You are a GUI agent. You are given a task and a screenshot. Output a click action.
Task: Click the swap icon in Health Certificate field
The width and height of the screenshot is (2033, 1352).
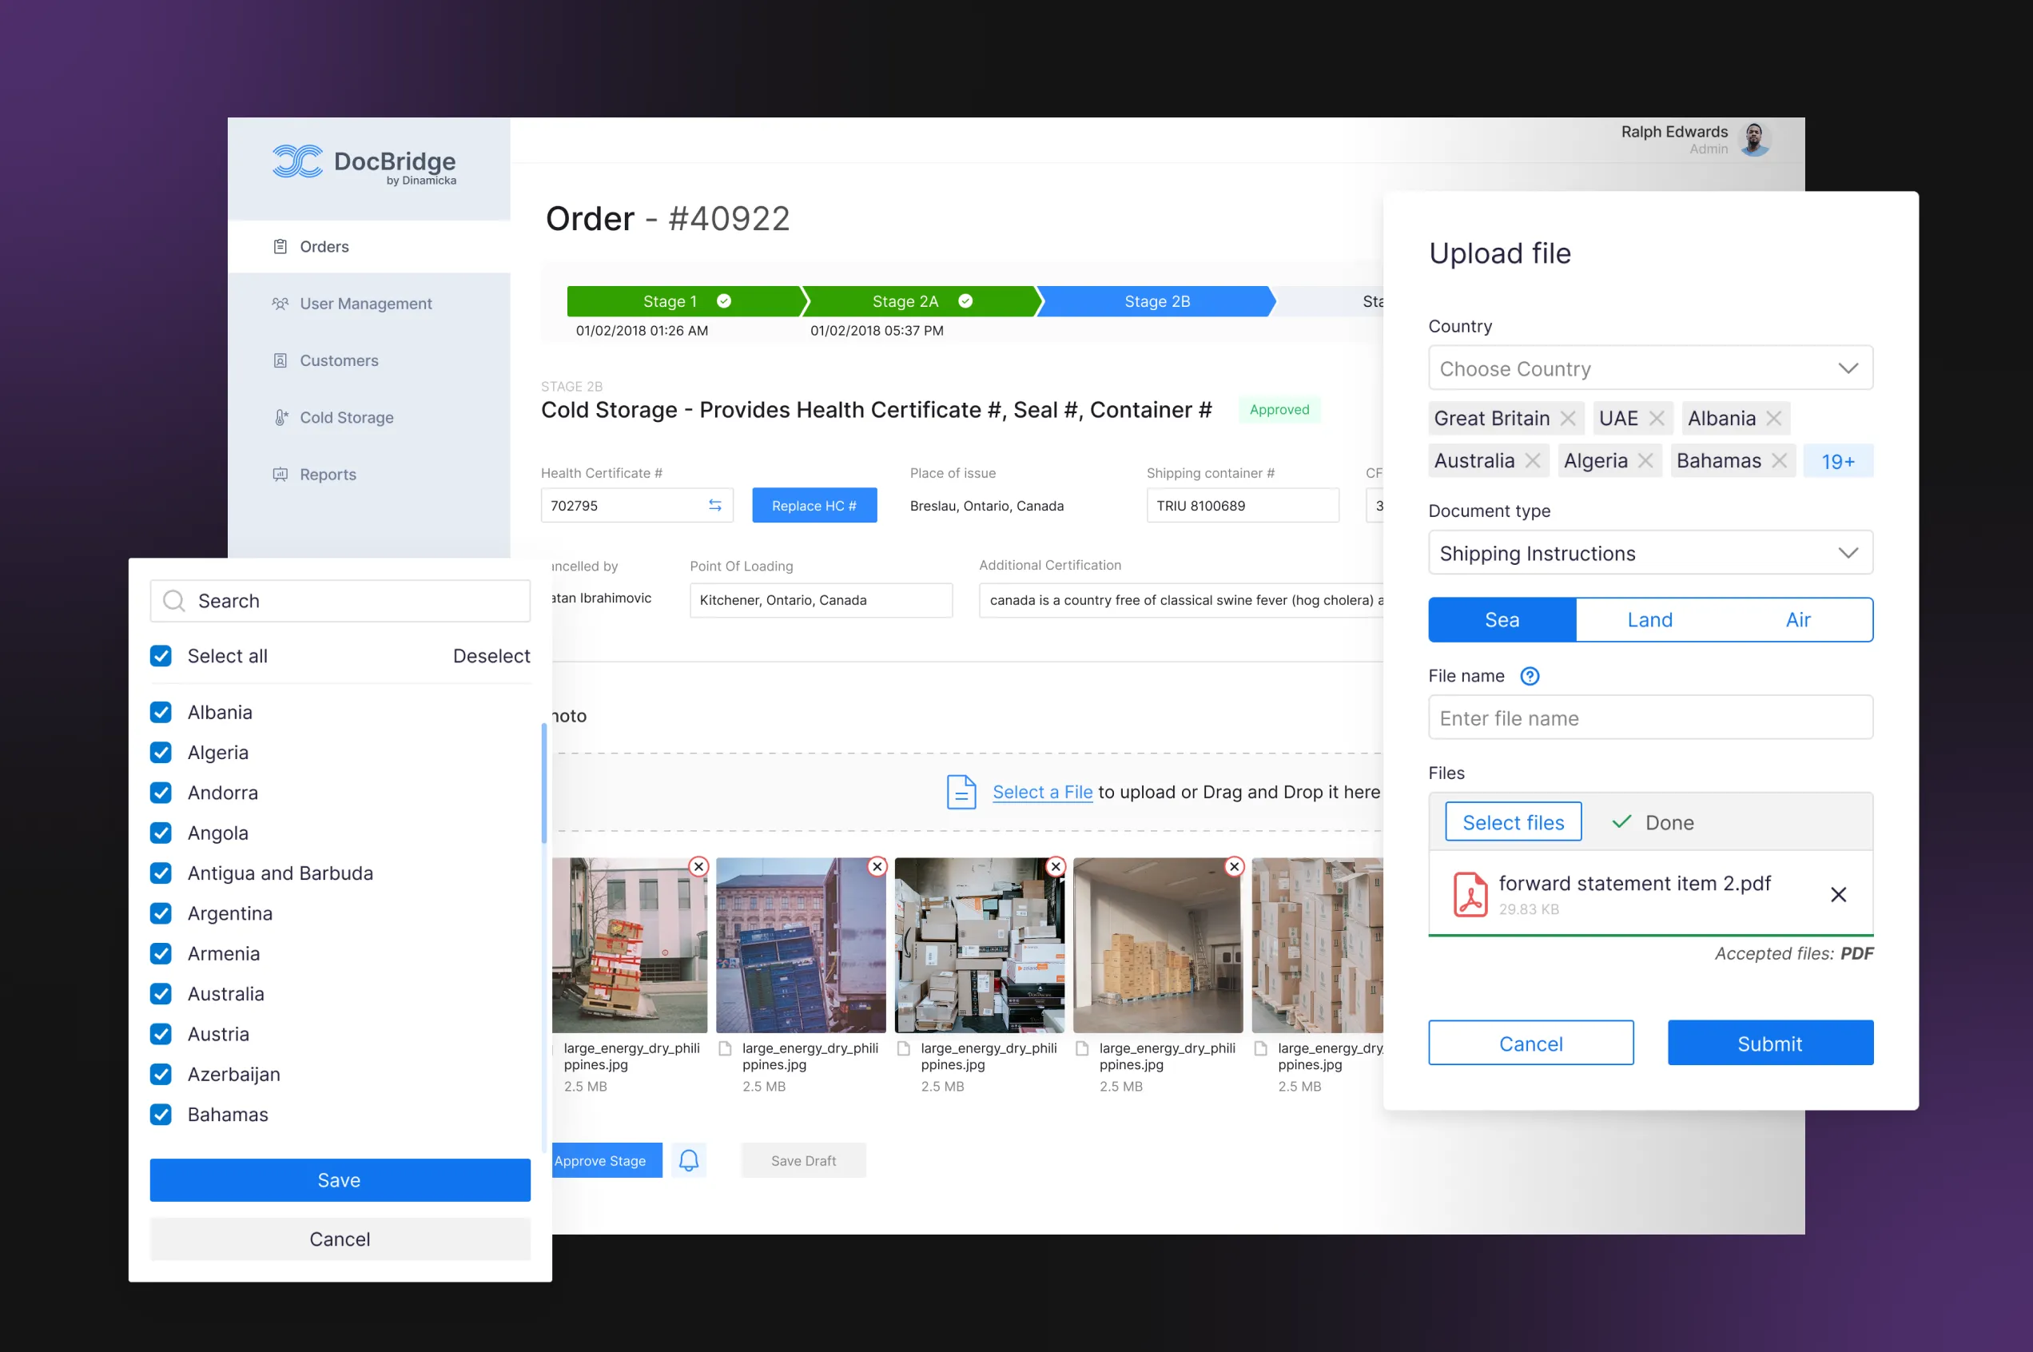click(x=714, y=505)
